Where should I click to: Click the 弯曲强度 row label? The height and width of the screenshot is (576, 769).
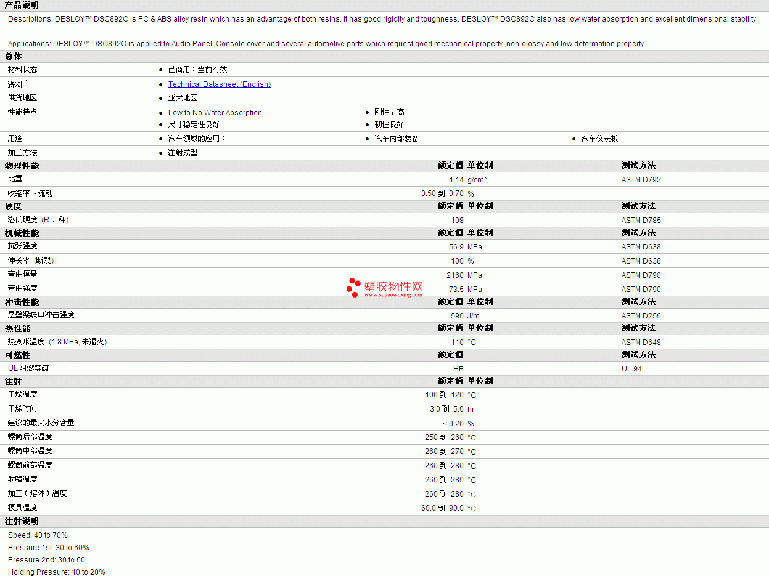[x=22, y=288]
